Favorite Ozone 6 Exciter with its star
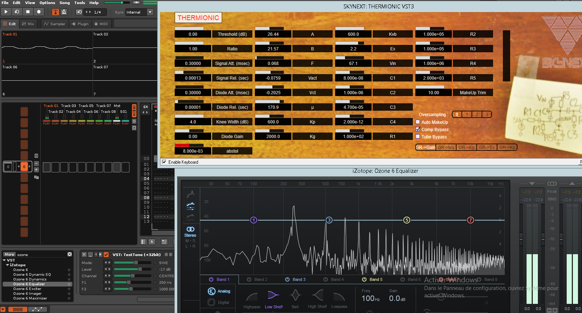Viewport: 582px width, 313px height. [69, 289]
